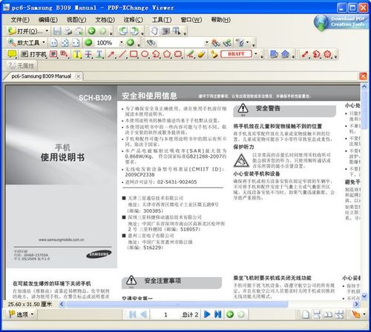This screenshot has width=371, height=332.
Task: Select the Rectangle drawing tool
Action: click(134, 54)
